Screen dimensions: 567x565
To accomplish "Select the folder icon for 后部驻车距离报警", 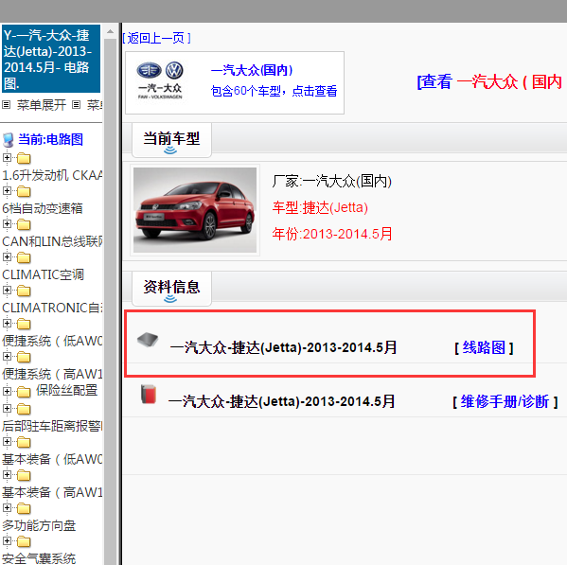I will pos(24,410).
